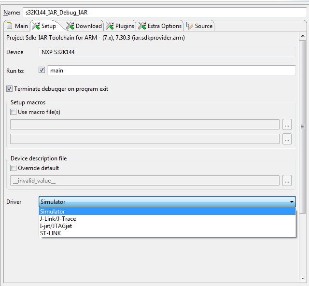Choose J-Link/J-Trace driver option
This screenshot has height=286, width=309.
(x=168, y=219)
